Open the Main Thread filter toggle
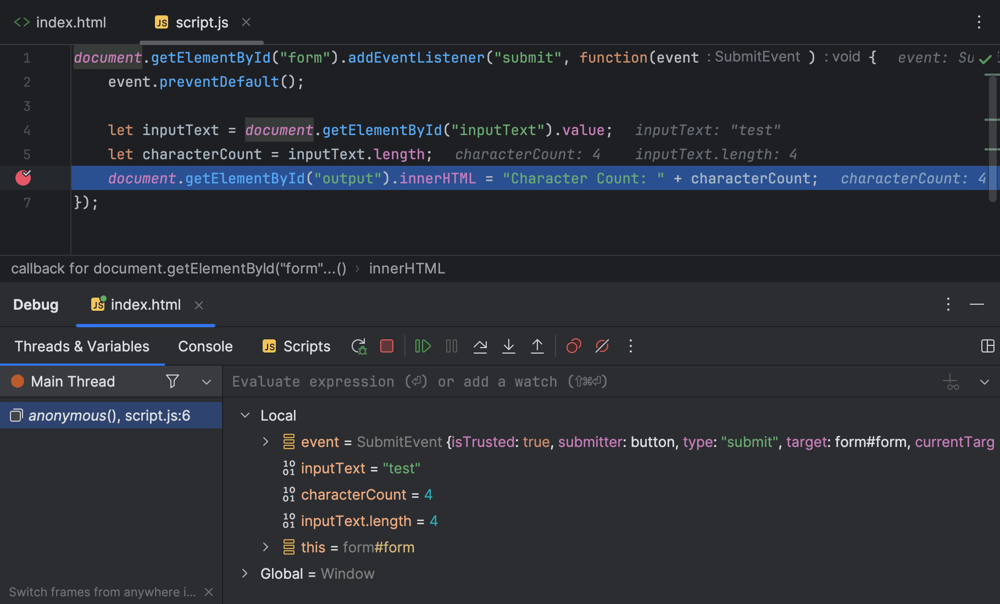 172,381
